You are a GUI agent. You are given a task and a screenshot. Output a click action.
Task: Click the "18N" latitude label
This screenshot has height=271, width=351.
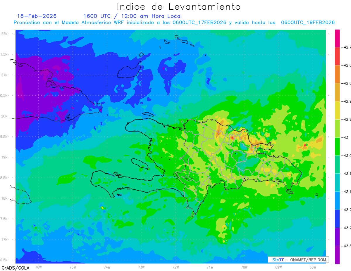pos(4,198)
